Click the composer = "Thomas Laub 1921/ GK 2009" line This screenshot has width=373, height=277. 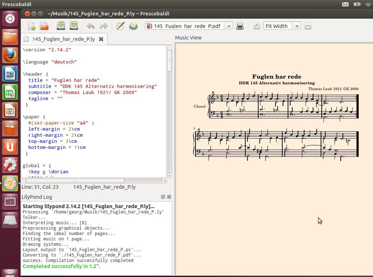(x=82, y=92)
